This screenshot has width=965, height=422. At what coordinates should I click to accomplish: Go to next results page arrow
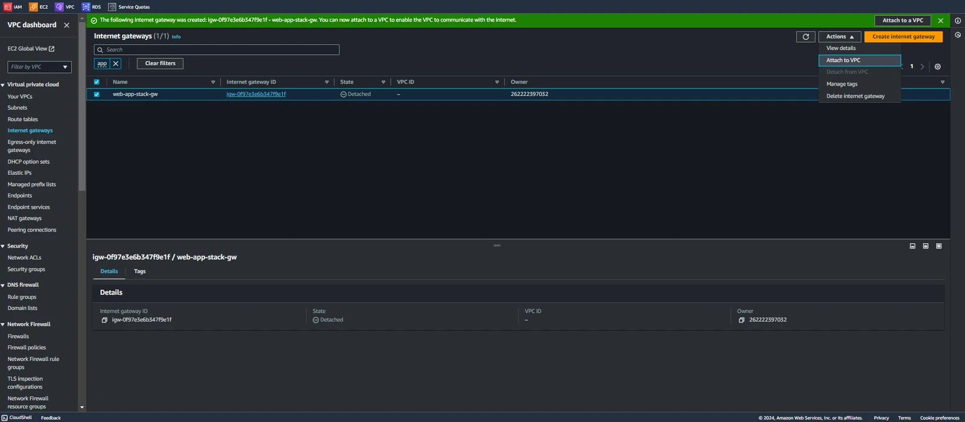coord(922,67)
